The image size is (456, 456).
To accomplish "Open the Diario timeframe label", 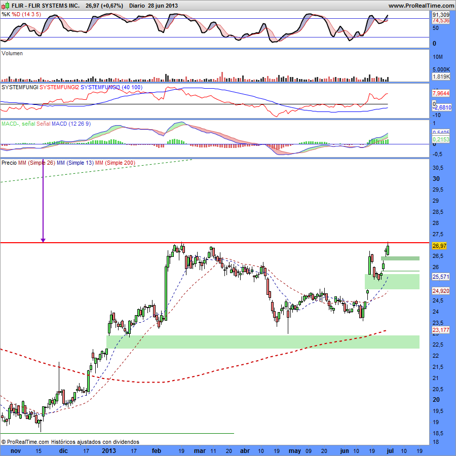I will [137, 6].
